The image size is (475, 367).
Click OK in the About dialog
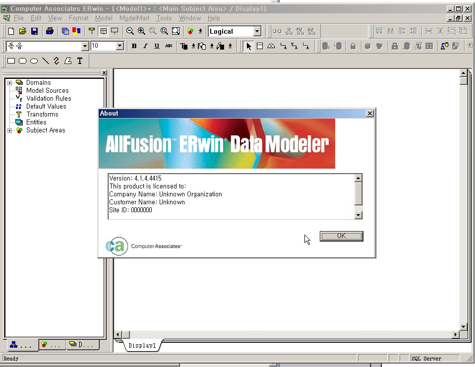pyautogui.click(x=342, y=236)
